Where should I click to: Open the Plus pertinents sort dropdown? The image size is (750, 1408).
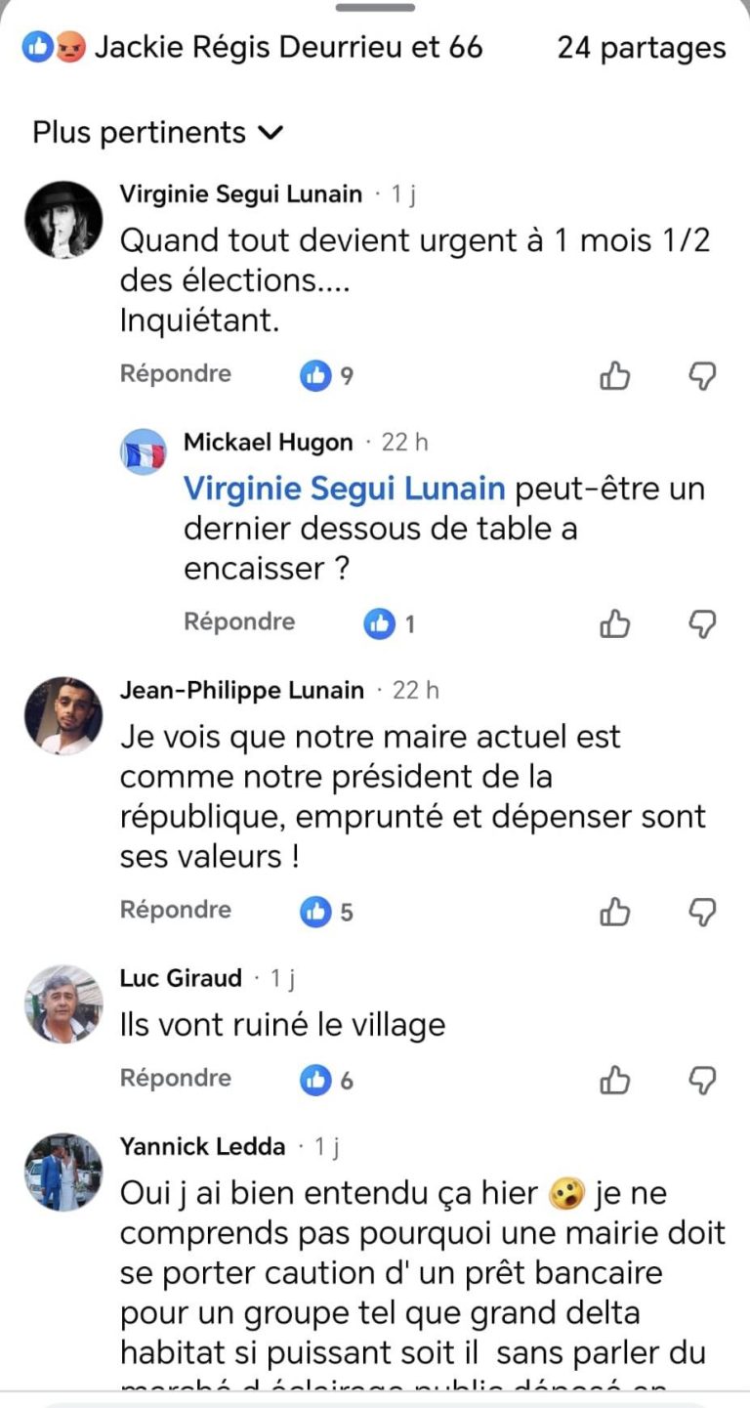(157, 132)
